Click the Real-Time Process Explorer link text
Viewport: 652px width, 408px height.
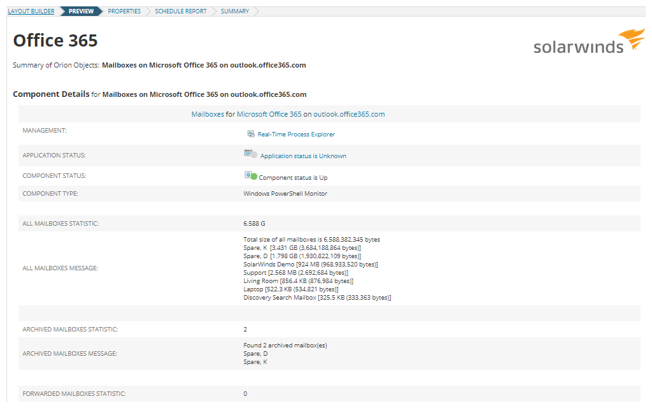(297, 134)
